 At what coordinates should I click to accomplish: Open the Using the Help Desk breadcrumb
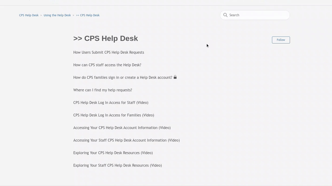click(x=57, y=15)
